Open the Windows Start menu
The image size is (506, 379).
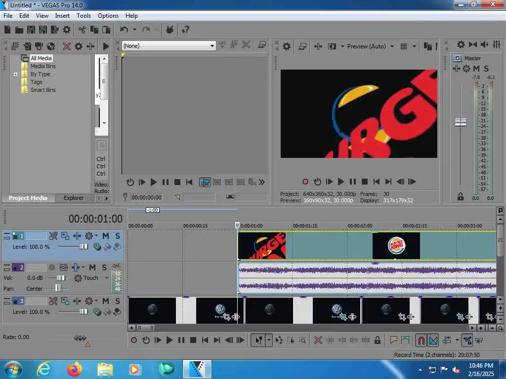point(13,369)
